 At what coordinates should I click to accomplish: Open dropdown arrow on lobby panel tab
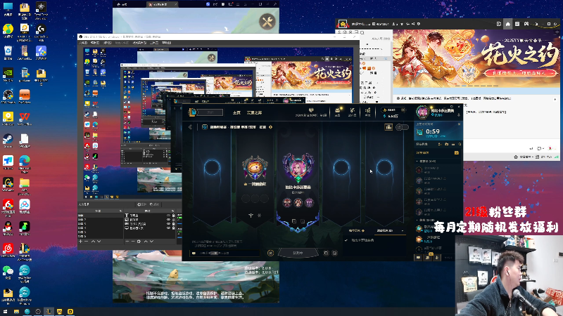(403, 231)
